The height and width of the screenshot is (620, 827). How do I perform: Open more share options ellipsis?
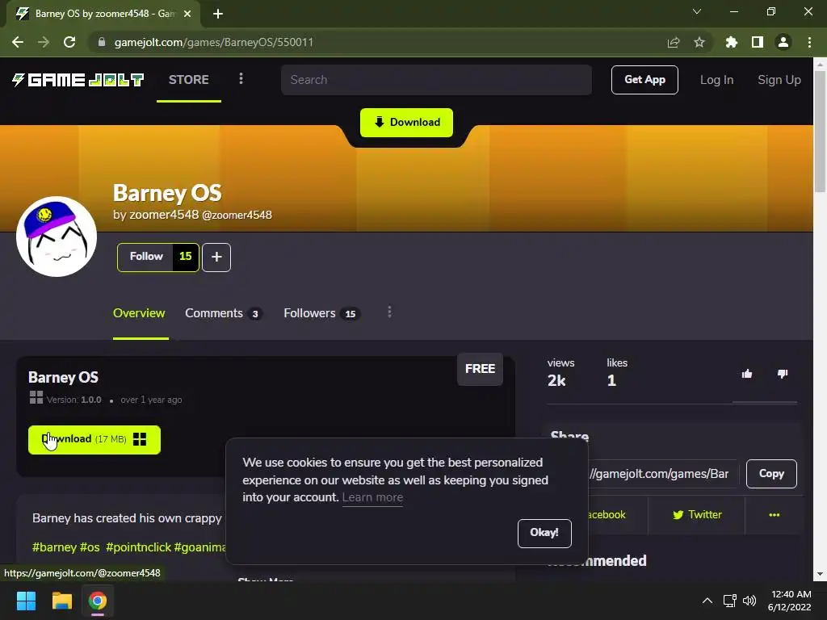tap(774, 514)
